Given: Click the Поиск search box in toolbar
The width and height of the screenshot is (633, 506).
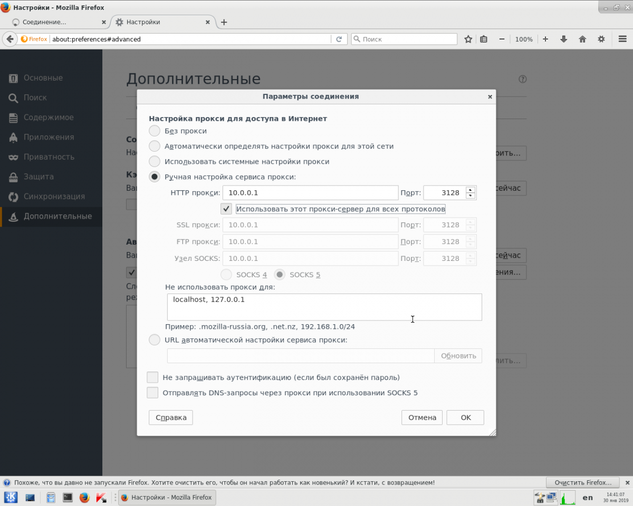Looking at the screenshot, I should (x=404, y=39).
